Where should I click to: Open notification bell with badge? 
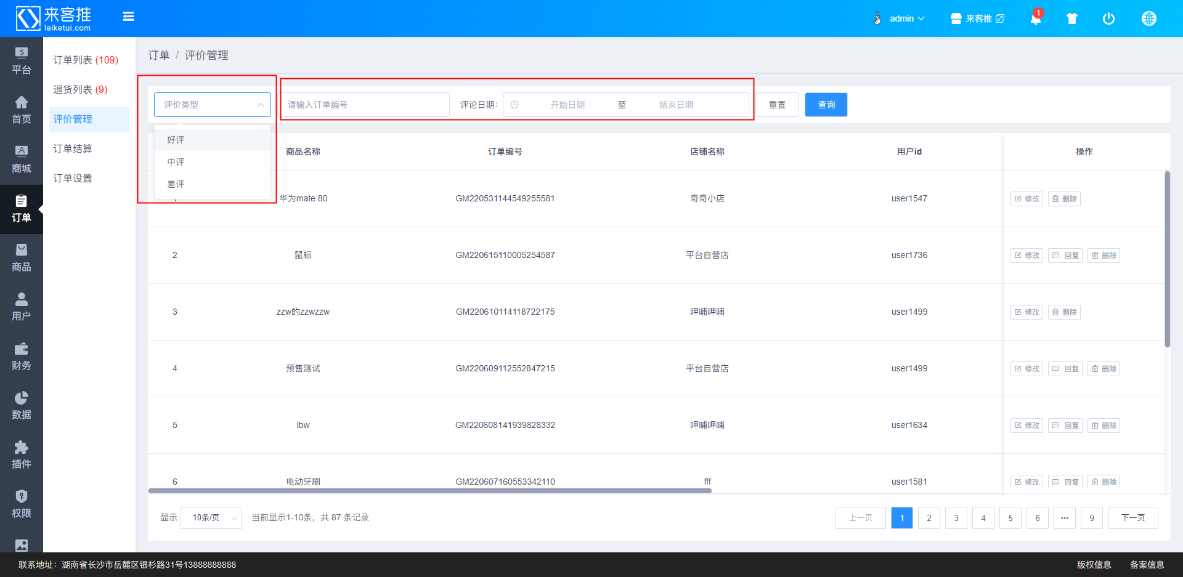click(1036, 17)
